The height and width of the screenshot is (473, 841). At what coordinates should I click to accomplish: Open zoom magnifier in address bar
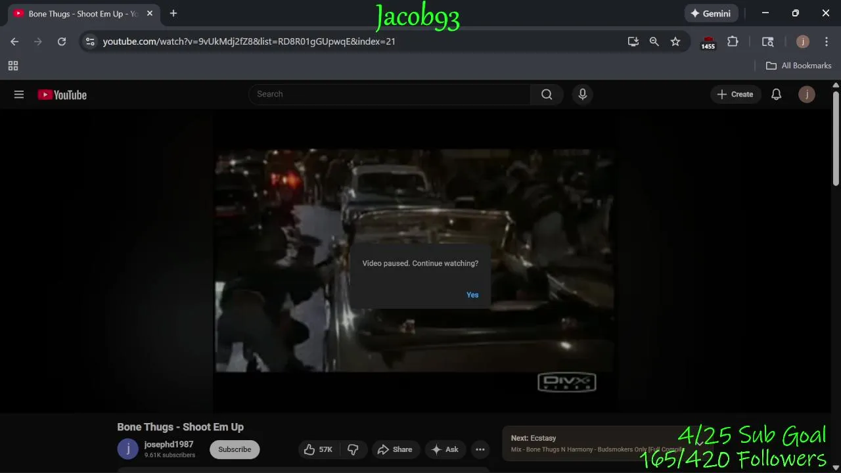coord(654,41)
